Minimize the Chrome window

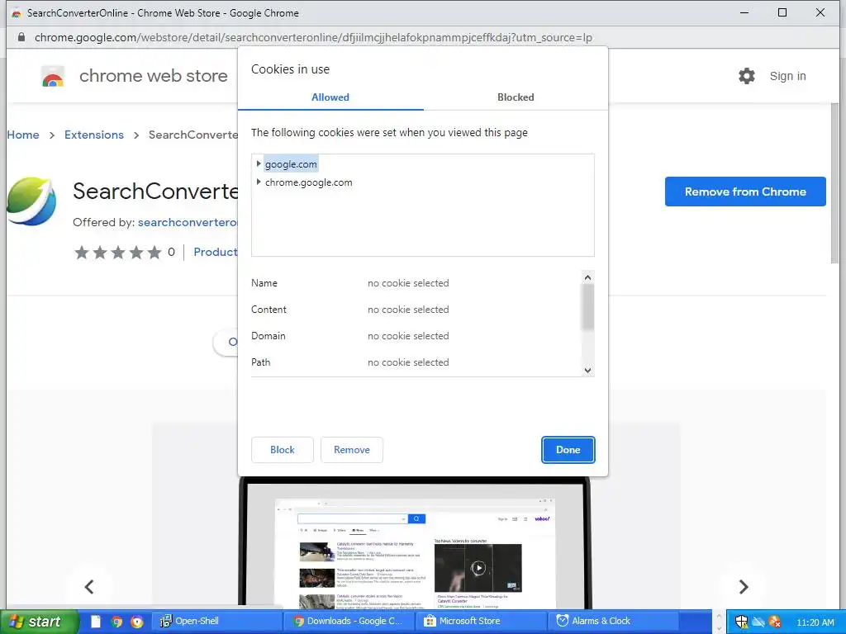click(x=744, y=12)
